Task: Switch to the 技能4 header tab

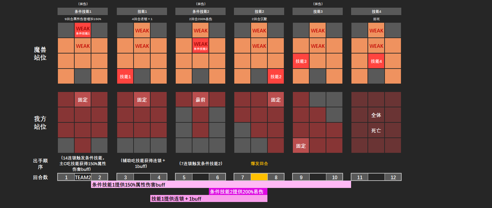Action: (376, 11)
